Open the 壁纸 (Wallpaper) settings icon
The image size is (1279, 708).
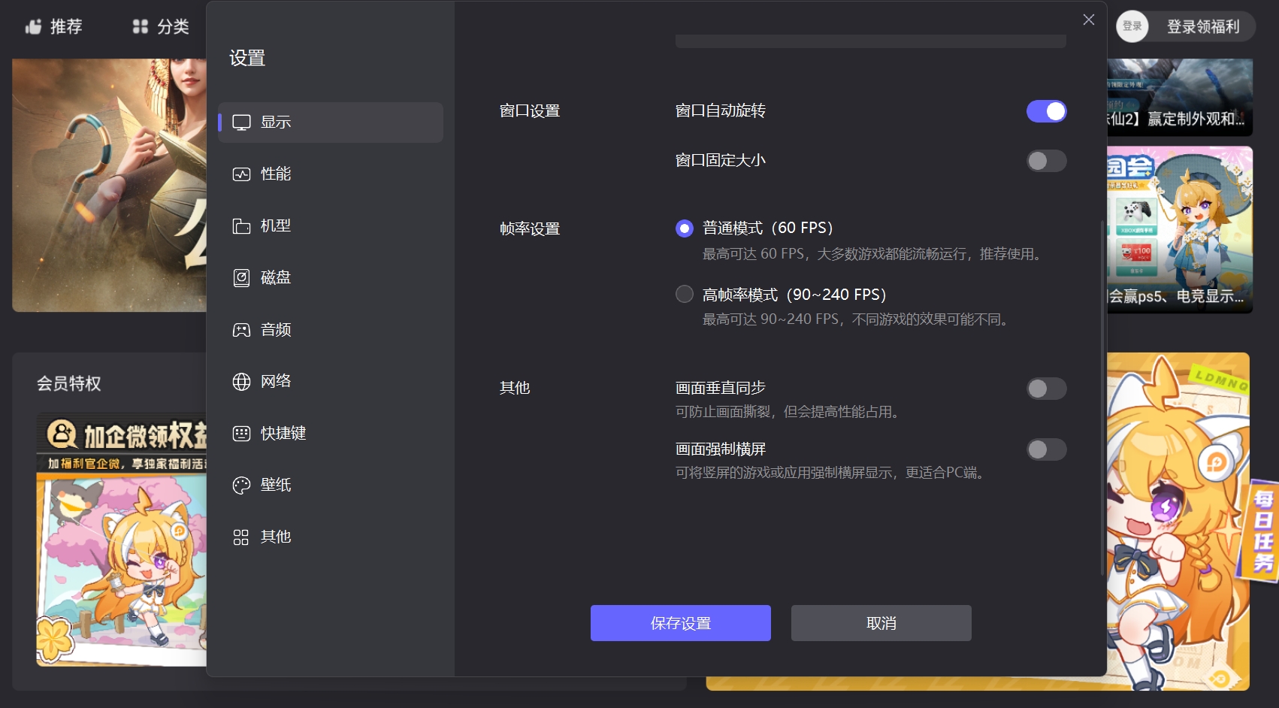tap(241, 485)
